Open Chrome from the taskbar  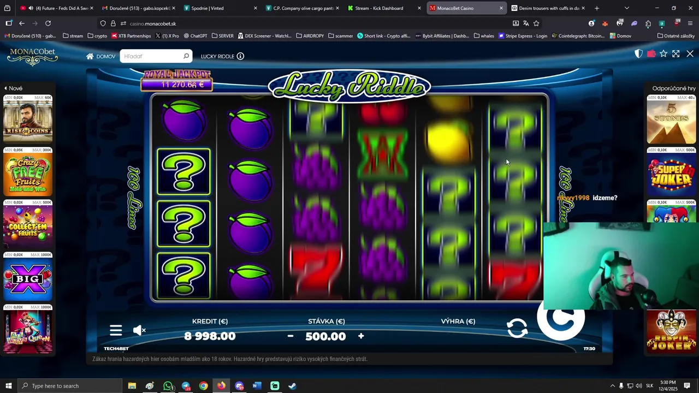203,386
